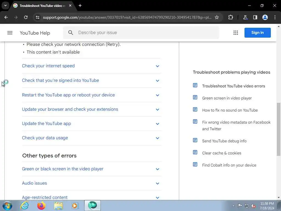Click the page vertical scrollbar thumb
Viewport: 281px width, 211px height.
click(x=279, y=129)
